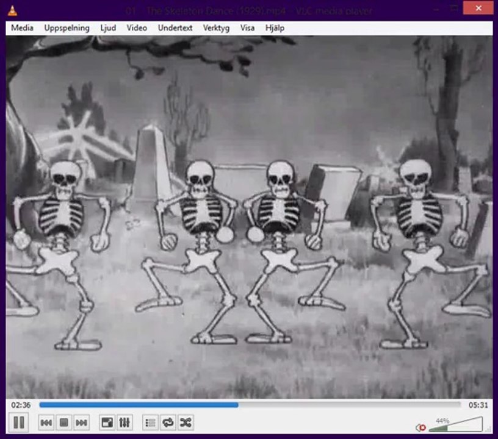The image size is (498, 439).
Task: Skip to previous media track
Action: [46, 423]
